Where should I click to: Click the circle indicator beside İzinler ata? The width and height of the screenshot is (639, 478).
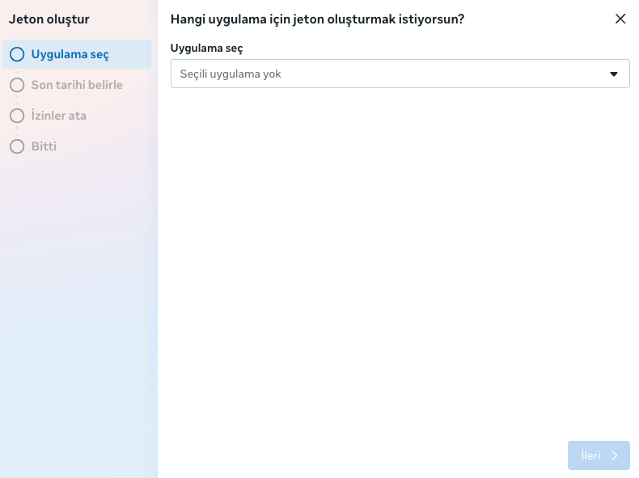tap(17, 116)
